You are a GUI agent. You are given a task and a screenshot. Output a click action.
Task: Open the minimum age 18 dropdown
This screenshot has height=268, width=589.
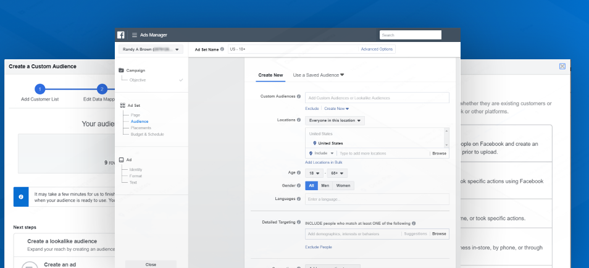tap(314, 174)
